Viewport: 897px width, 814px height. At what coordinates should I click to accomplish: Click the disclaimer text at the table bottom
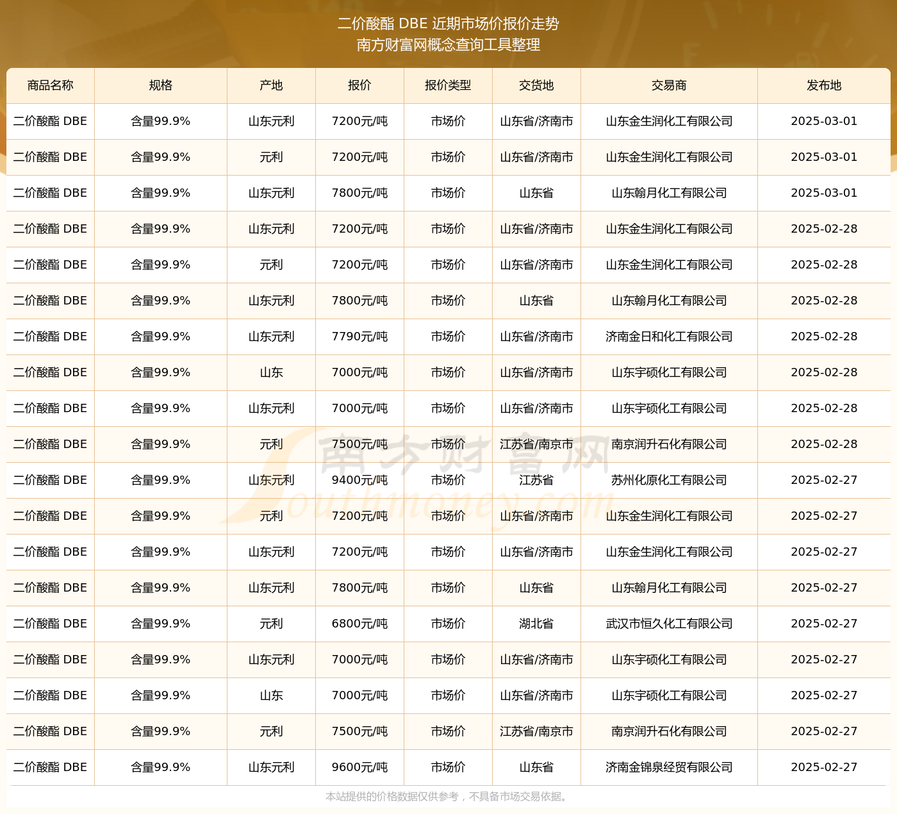(x=447, y=797)
